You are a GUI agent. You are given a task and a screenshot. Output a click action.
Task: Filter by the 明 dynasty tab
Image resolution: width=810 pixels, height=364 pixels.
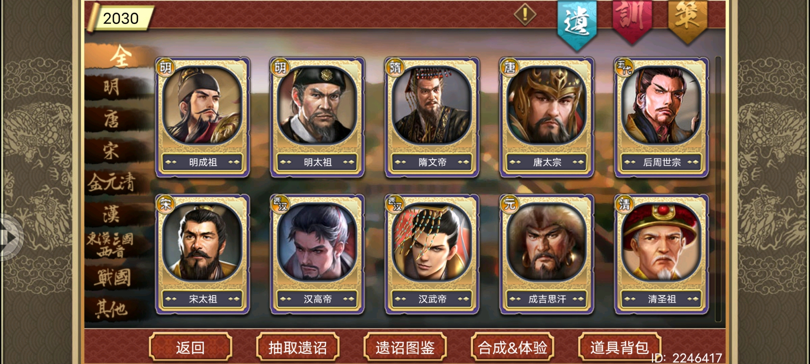coord(111,87)
